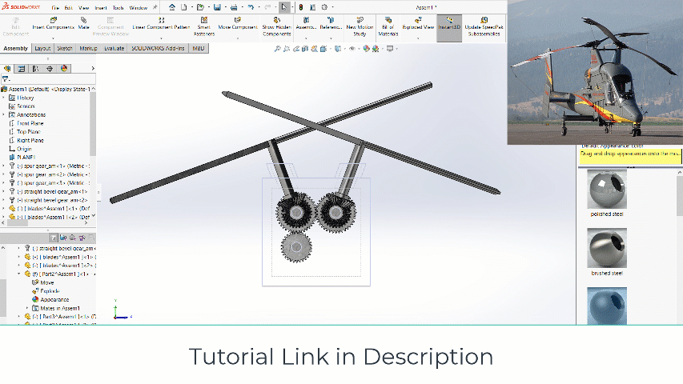This screenshot has height=384, width=683.
Task: Click Zoom to Fit magnifier in view toolbar
Action: point(277,49)
